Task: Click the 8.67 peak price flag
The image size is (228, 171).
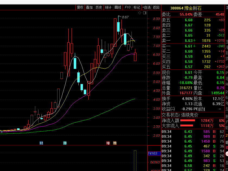Action: [124, 17]
